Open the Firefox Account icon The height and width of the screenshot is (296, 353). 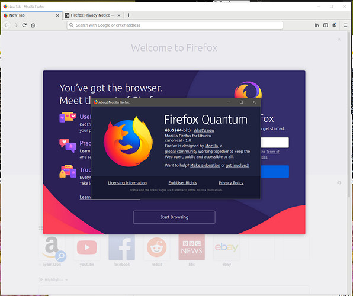(334, 25)
